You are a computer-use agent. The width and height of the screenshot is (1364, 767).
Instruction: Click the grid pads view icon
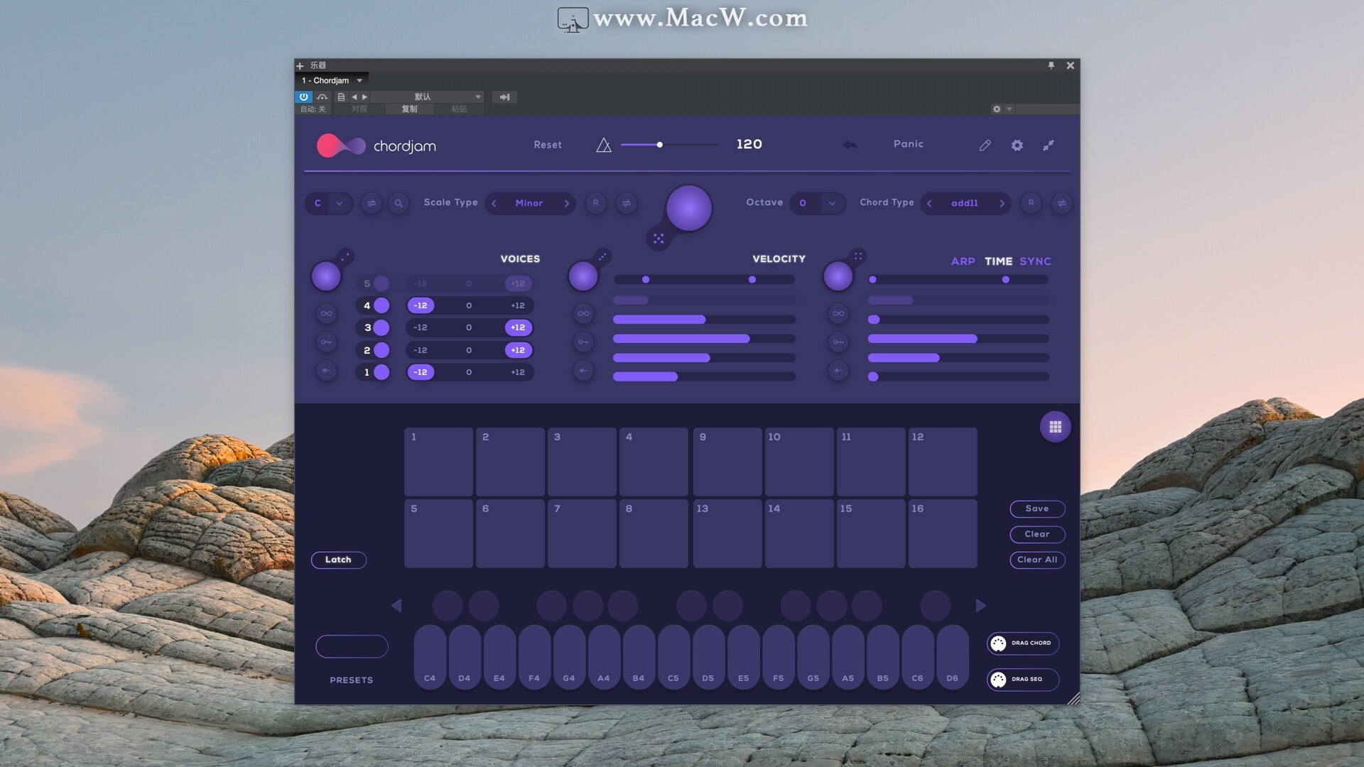pyautogui.click(x=1055, y=427)
